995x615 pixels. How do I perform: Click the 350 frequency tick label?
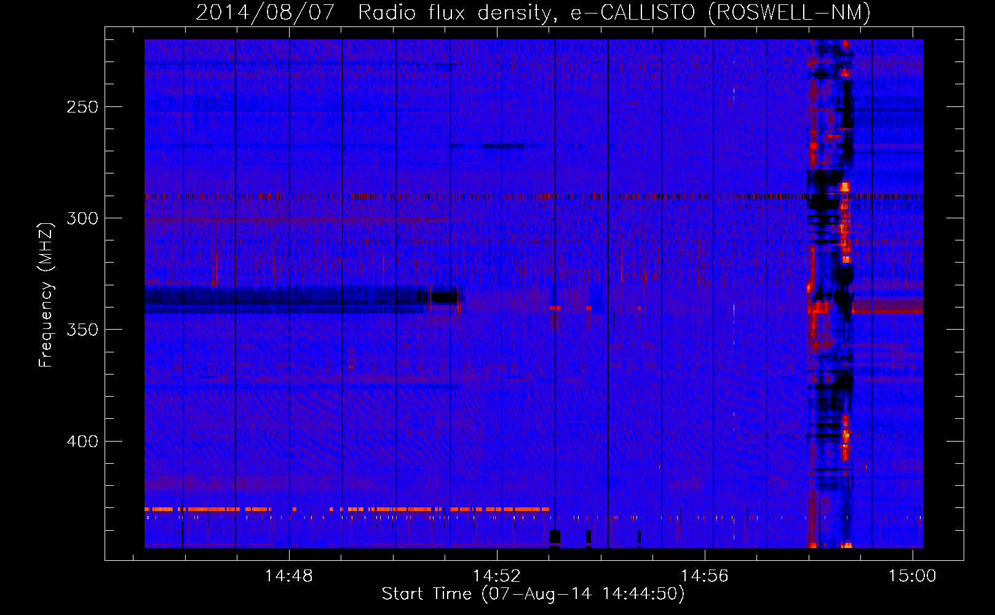pos(82,330)
